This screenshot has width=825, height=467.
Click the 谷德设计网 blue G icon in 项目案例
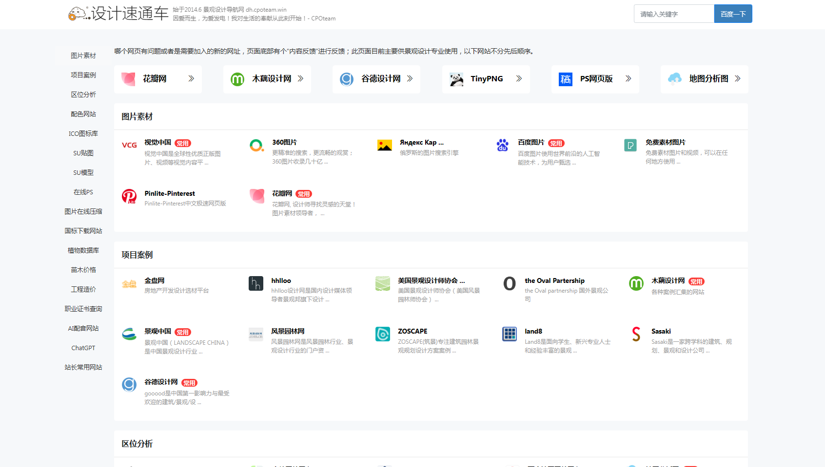(x=129, y=385)
